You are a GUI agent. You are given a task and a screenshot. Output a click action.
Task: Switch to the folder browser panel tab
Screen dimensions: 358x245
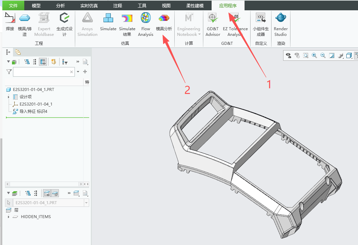click(18, 52)
